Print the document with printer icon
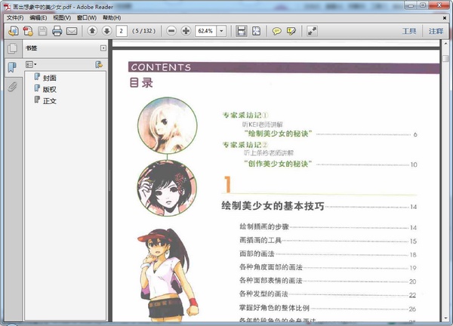This screenshot has height=326, width=453. tap(57, 31)
